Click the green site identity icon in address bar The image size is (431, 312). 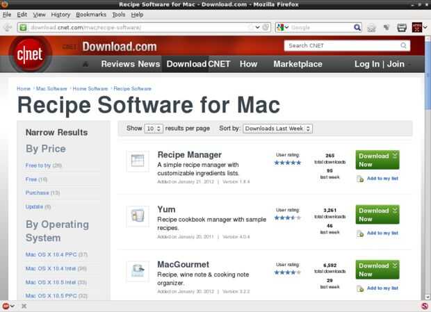coord(23,28)
